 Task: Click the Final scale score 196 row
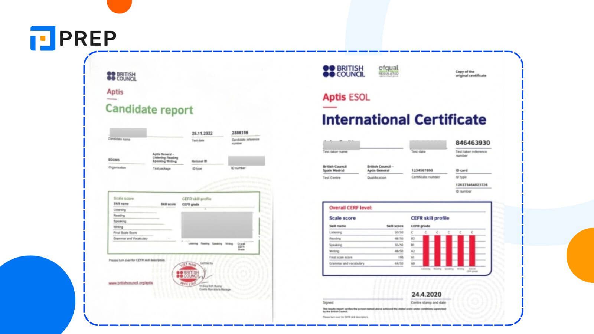click(x=366, y=257)
